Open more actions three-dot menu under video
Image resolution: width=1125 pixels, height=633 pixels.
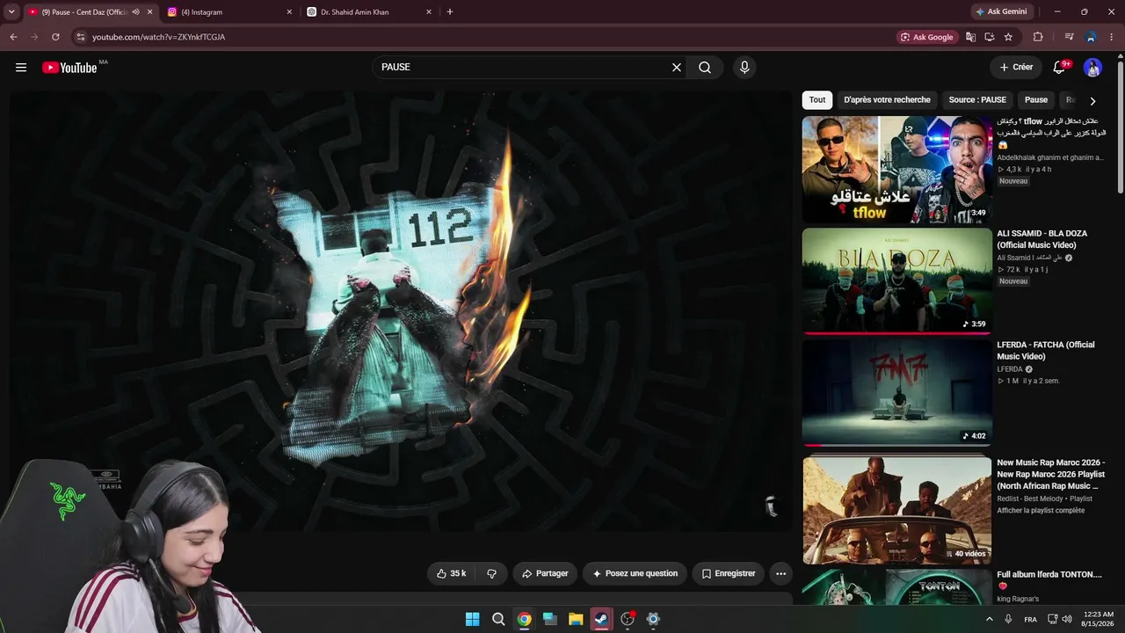point(780,574)
